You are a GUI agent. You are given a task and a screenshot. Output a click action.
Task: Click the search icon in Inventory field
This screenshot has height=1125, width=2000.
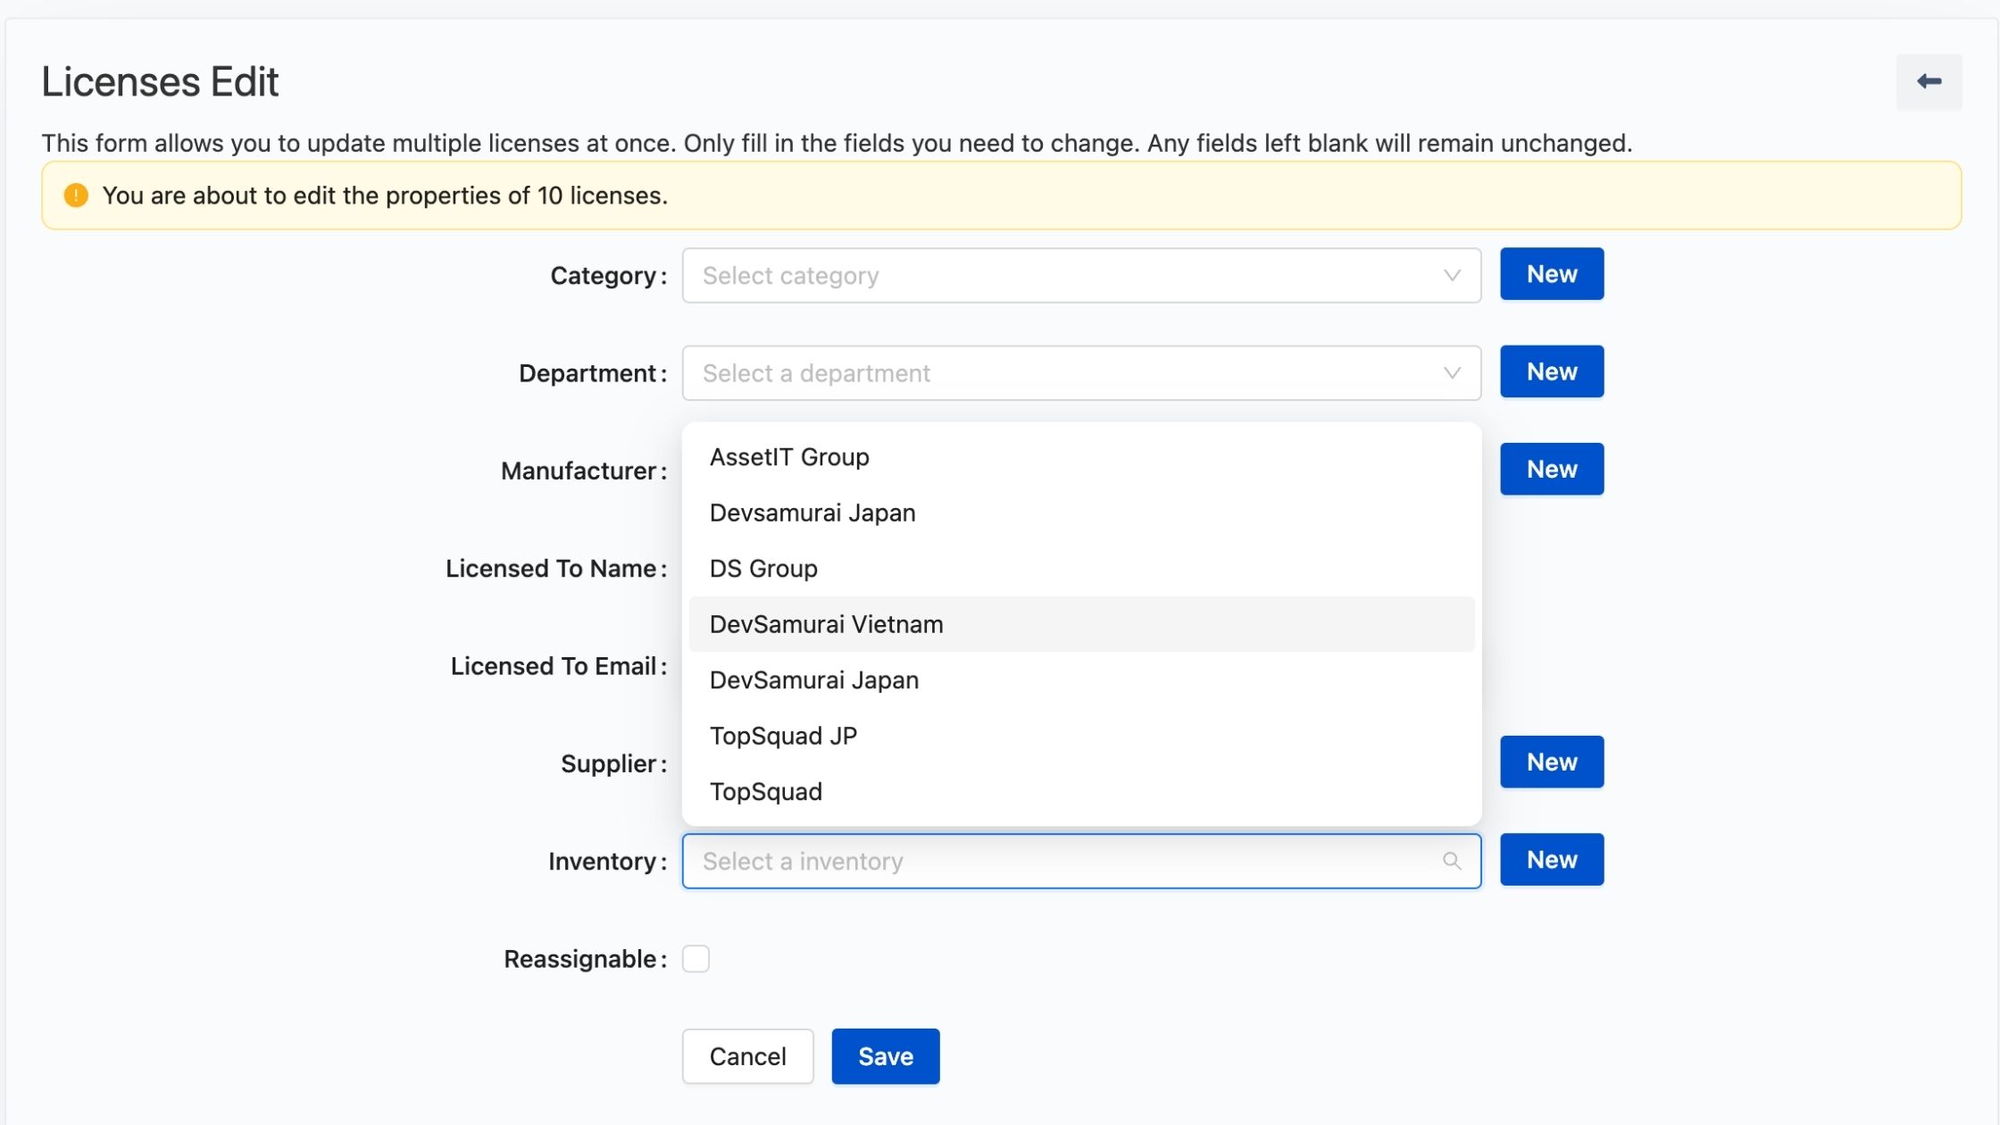[x=1452, y=861]
